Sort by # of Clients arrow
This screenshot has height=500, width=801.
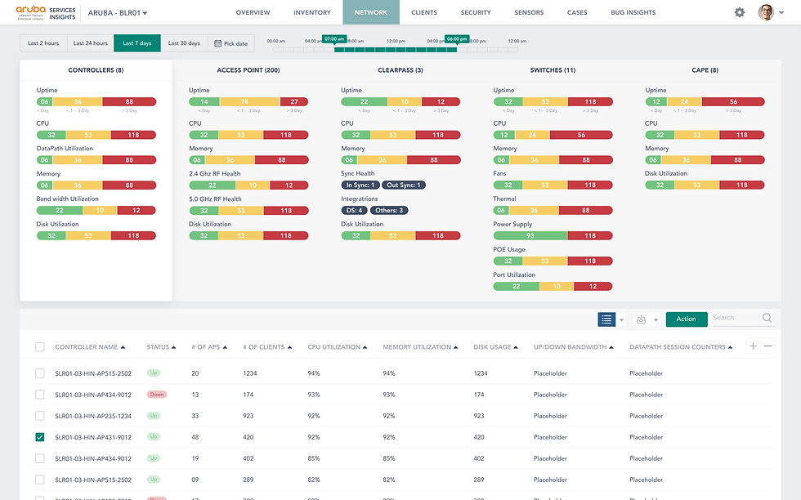[x=289, y=347]
